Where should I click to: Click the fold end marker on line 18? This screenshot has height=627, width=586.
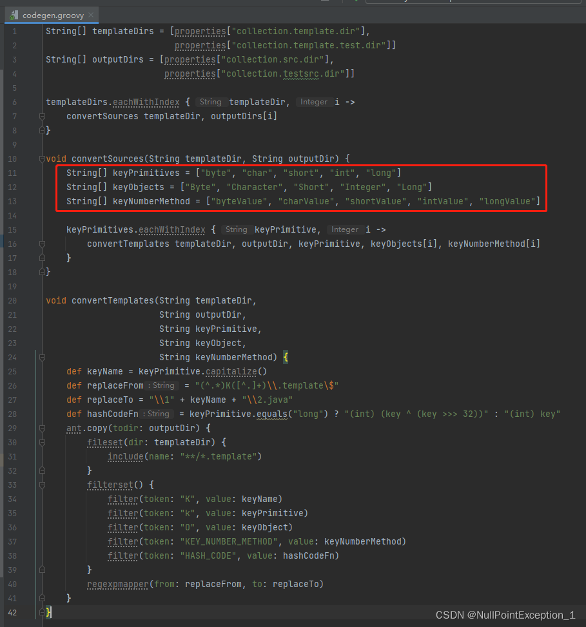(42, 272)
